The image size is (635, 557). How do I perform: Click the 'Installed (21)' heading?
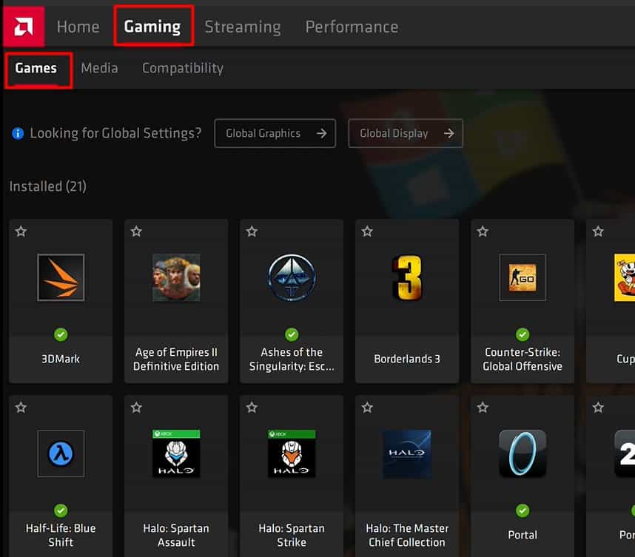click(x=48, y=186)
